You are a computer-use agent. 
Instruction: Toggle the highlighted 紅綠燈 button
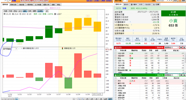[x=40, y=11]
